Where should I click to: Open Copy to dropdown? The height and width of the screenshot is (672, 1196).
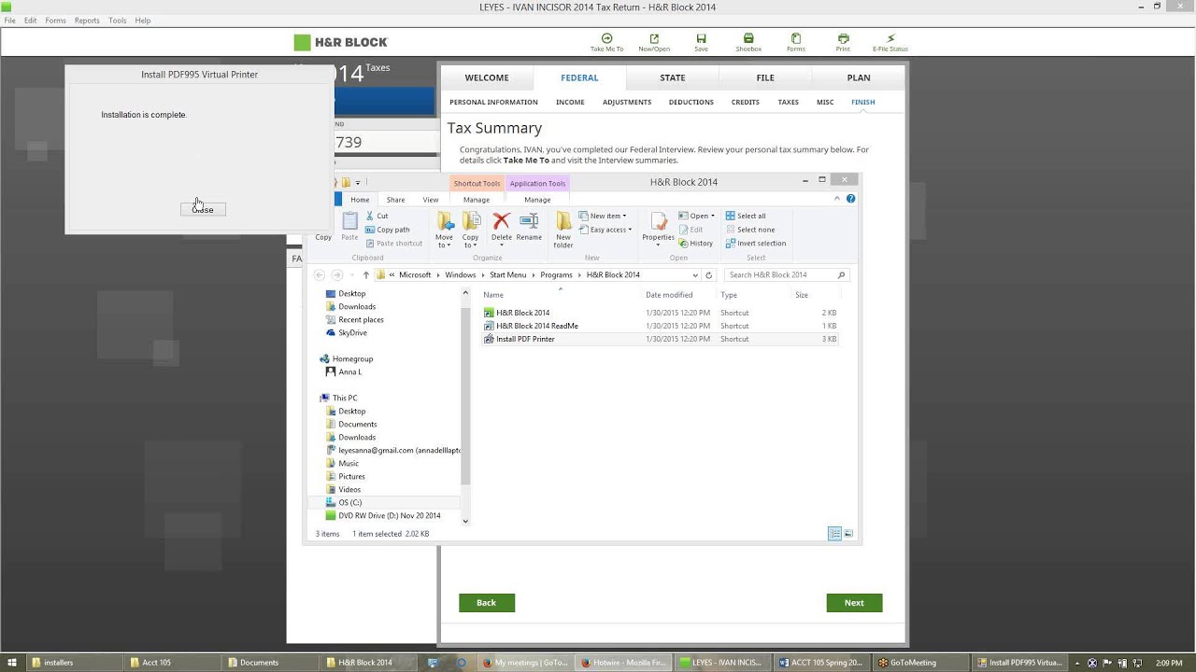[471, 230]
